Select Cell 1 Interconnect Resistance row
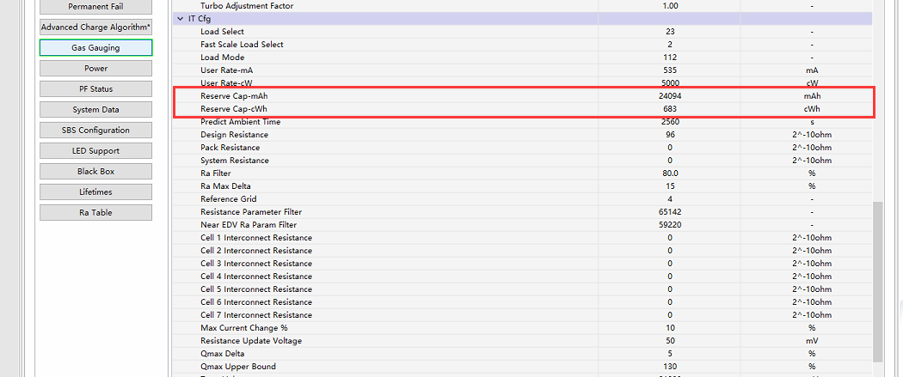The height and width of the screenshot is (377, 903). point(523,237)
